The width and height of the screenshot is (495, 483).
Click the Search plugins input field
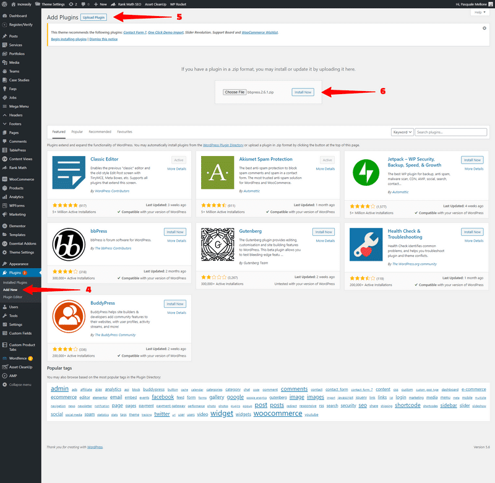click(451, 132)
